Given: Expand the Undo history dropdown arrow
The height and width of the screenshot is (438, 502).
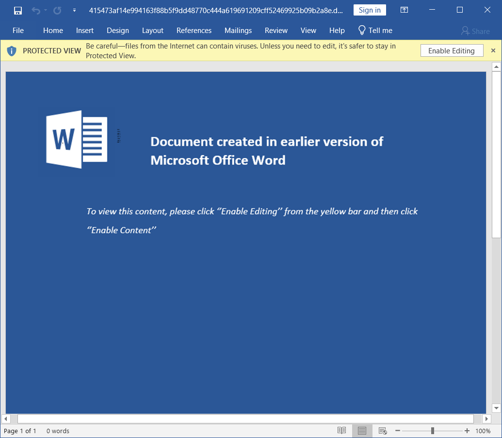Looking at the screenshot, I should coord(46,10).
